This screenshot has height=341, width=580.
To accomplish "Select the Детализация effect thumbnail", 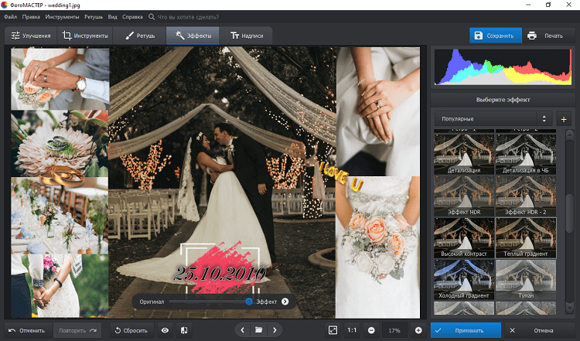I will 464,154.
